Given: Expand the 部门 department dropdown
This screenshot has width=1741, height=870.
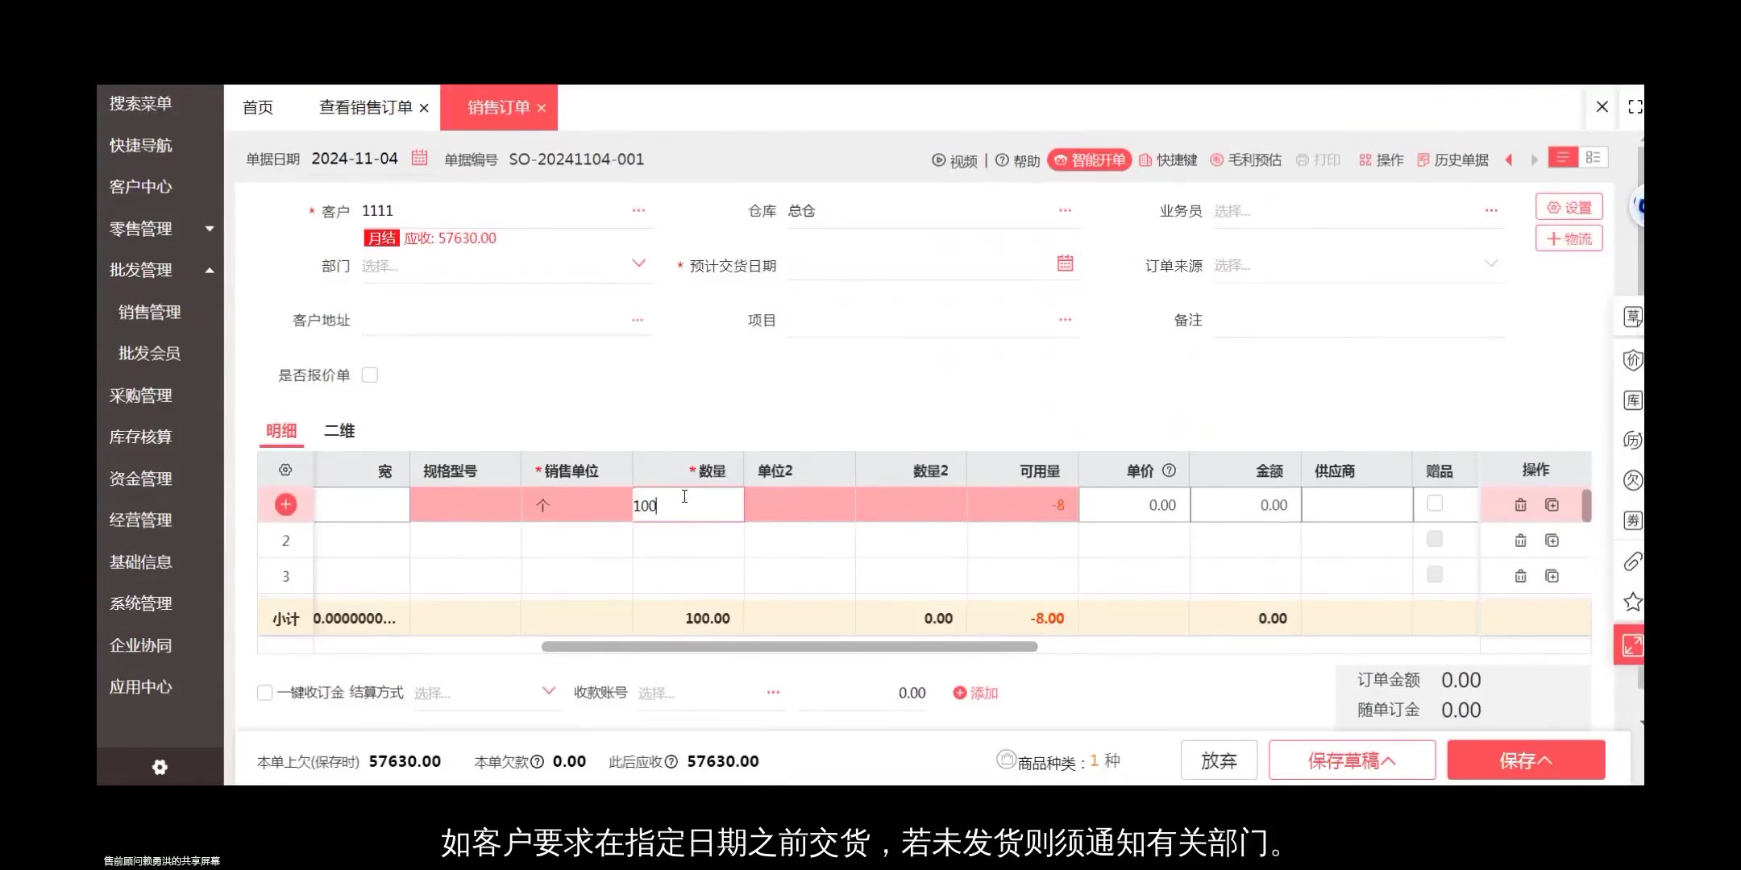Looking at the screenshot, I should coord(638,263).
